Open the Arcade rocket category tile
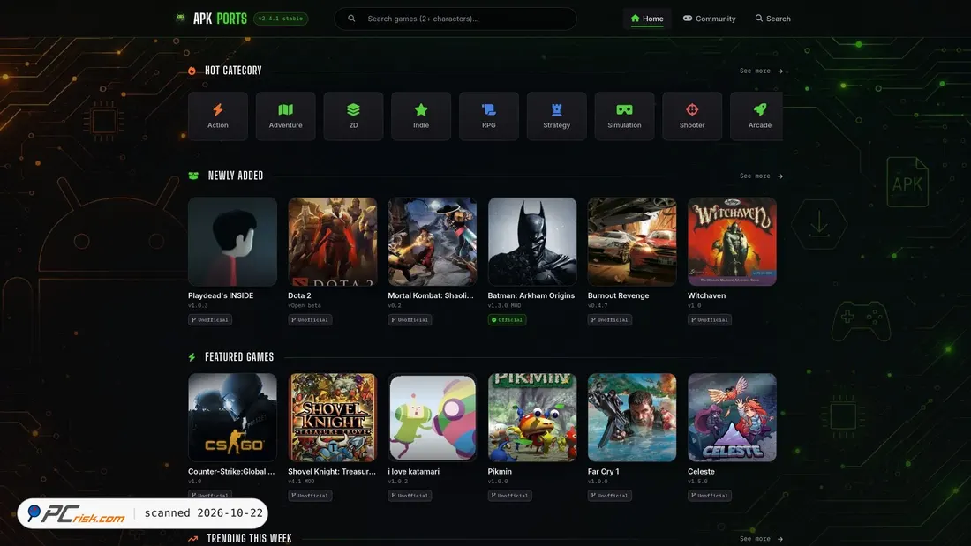971x546 pixels. 756,116
